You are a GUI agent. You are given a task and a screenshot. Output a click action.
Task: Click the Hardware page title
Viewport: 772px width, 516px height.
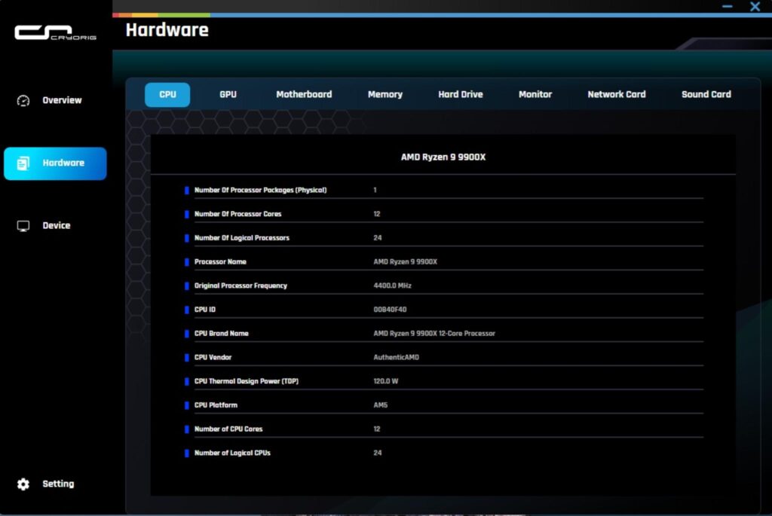(167, 30)
